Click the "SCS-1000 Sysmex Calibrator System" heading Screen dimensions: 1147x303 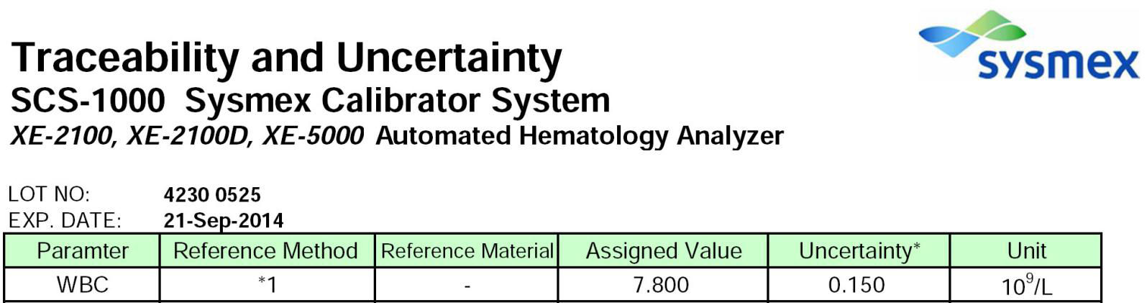tap(310, 101)
